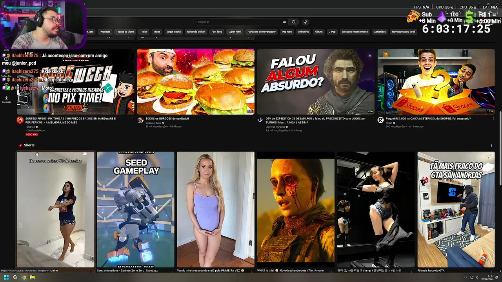The width and height of the screenshot is (502, 282).
Task: Click the search magnifier button
Action: 293,22
